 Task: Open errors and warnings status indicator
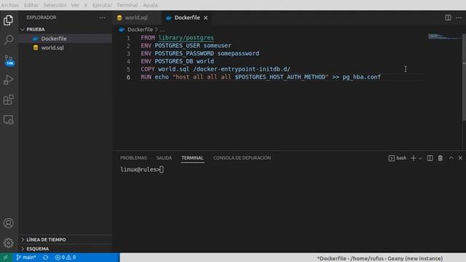click(x=66, y=258)
